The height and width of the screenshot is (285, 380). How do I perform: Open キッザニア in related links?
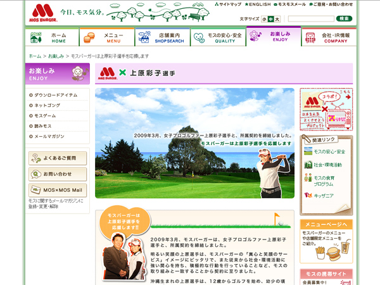(x=324, y=196)
